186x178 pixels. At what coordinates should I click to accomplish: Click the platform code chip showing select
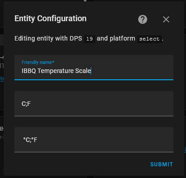coord(149,39)
